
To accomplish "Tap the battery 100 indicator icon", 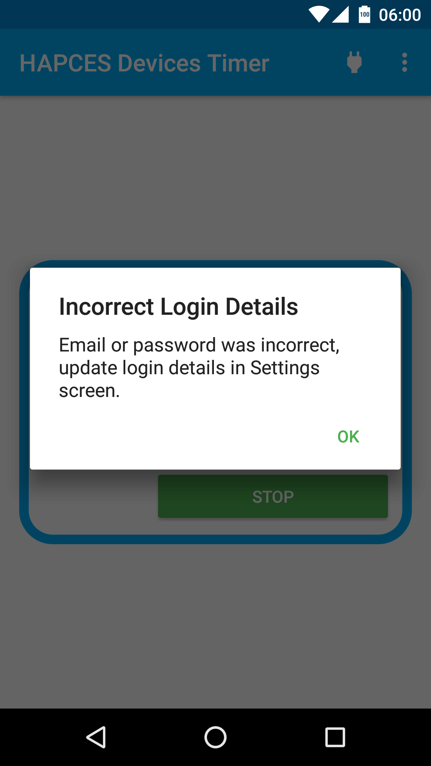I will pyautogui.click(x=364, y=14).
